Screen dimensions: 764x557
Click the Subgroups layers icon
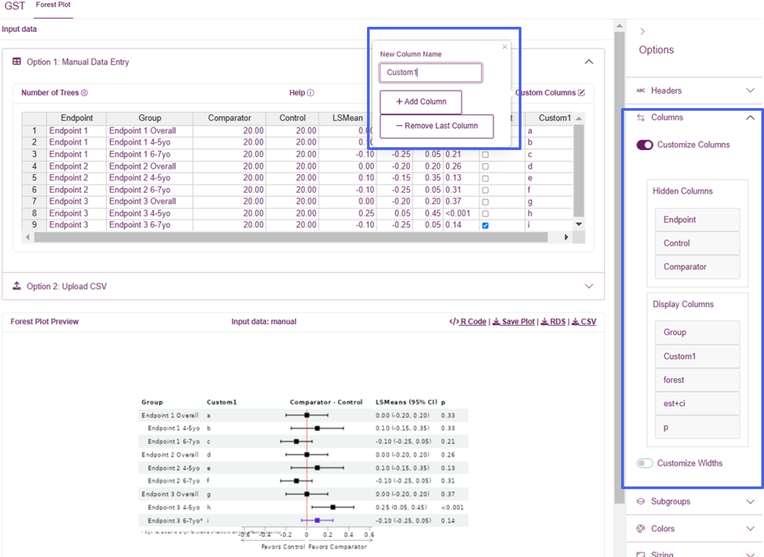(641, 501)
